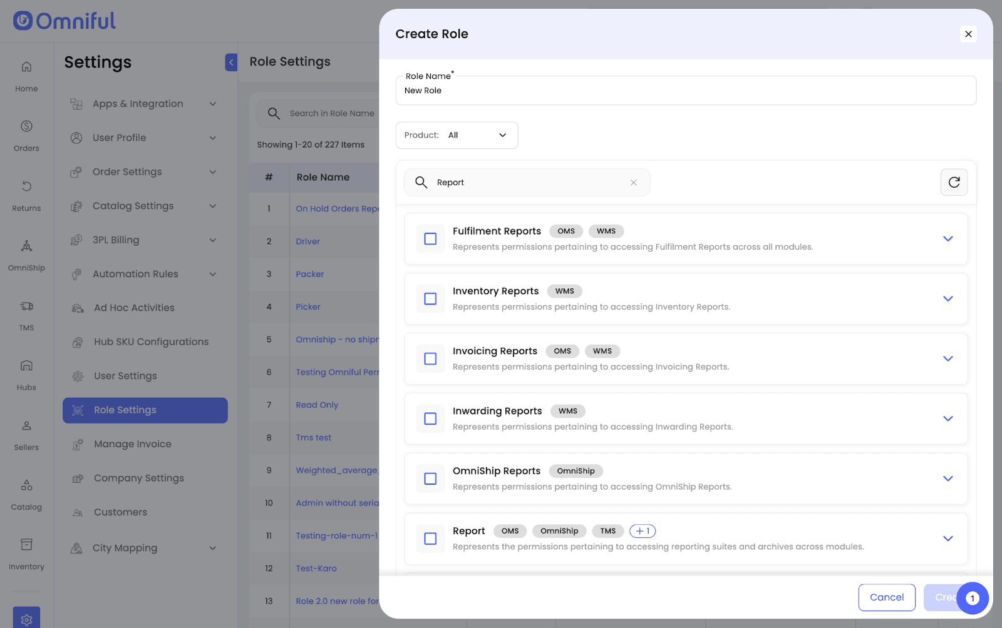The width and height of the screenshot is (1002, 628).
Task: Open the OmniShip module icon
Action: (x=26, y=254)
